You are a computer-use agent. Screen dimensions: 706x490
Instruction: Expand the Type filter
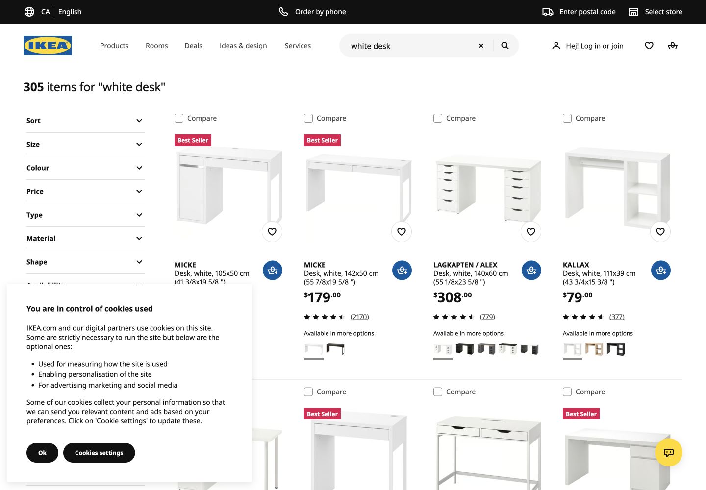85,215
